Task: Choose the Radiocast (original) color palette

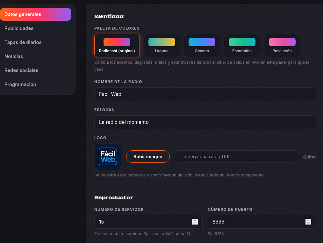Action: coord(117,46)
